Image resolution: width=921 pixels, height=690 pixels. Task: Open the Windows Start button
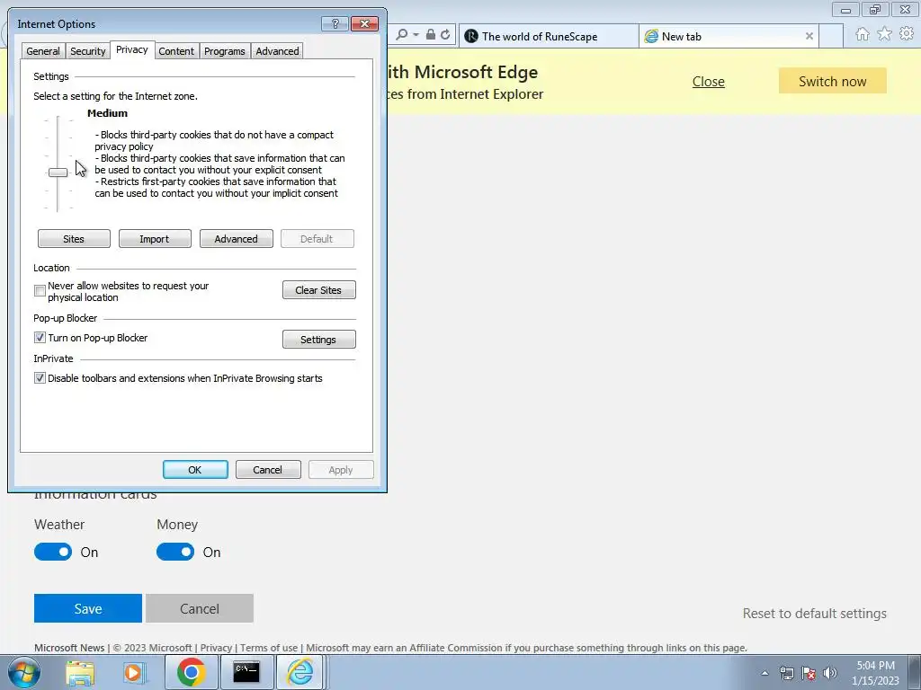(23, 672)
